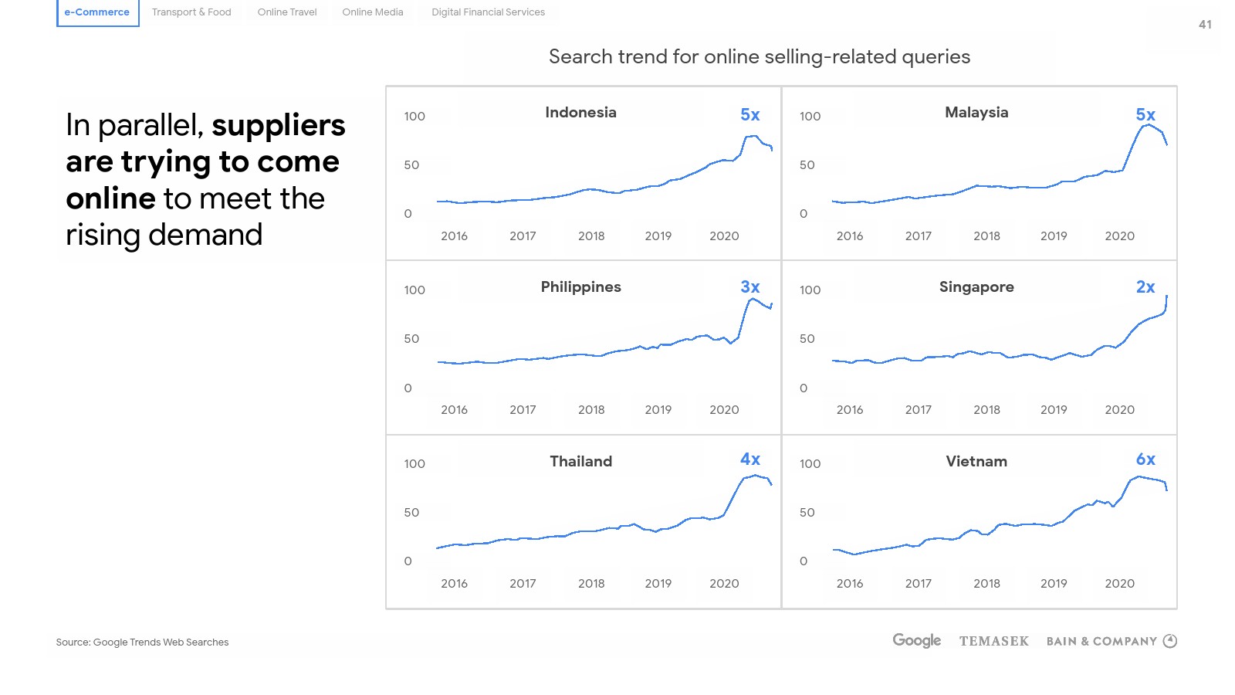
Task: Click the Indonesia chart title
Action: [x=580, y=113]
